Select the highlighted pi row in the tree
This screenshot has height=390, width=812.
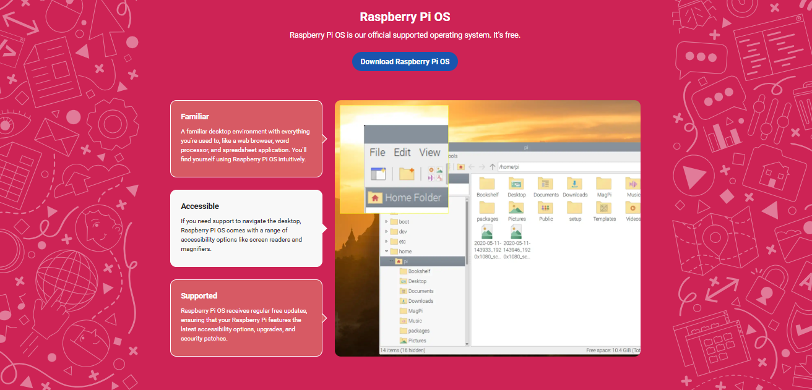coord(422,261)
